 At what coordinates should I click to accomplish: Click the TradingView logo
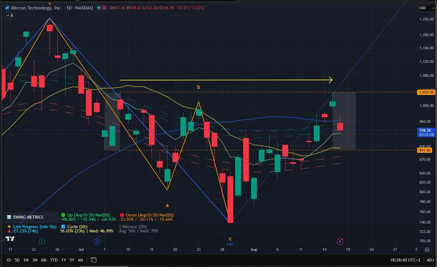point(10,239)
